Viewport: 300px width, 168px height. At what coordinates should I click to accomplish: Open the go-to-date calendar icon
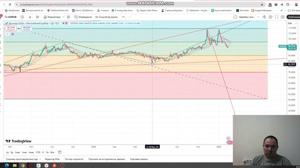click(x=60, y=152)
